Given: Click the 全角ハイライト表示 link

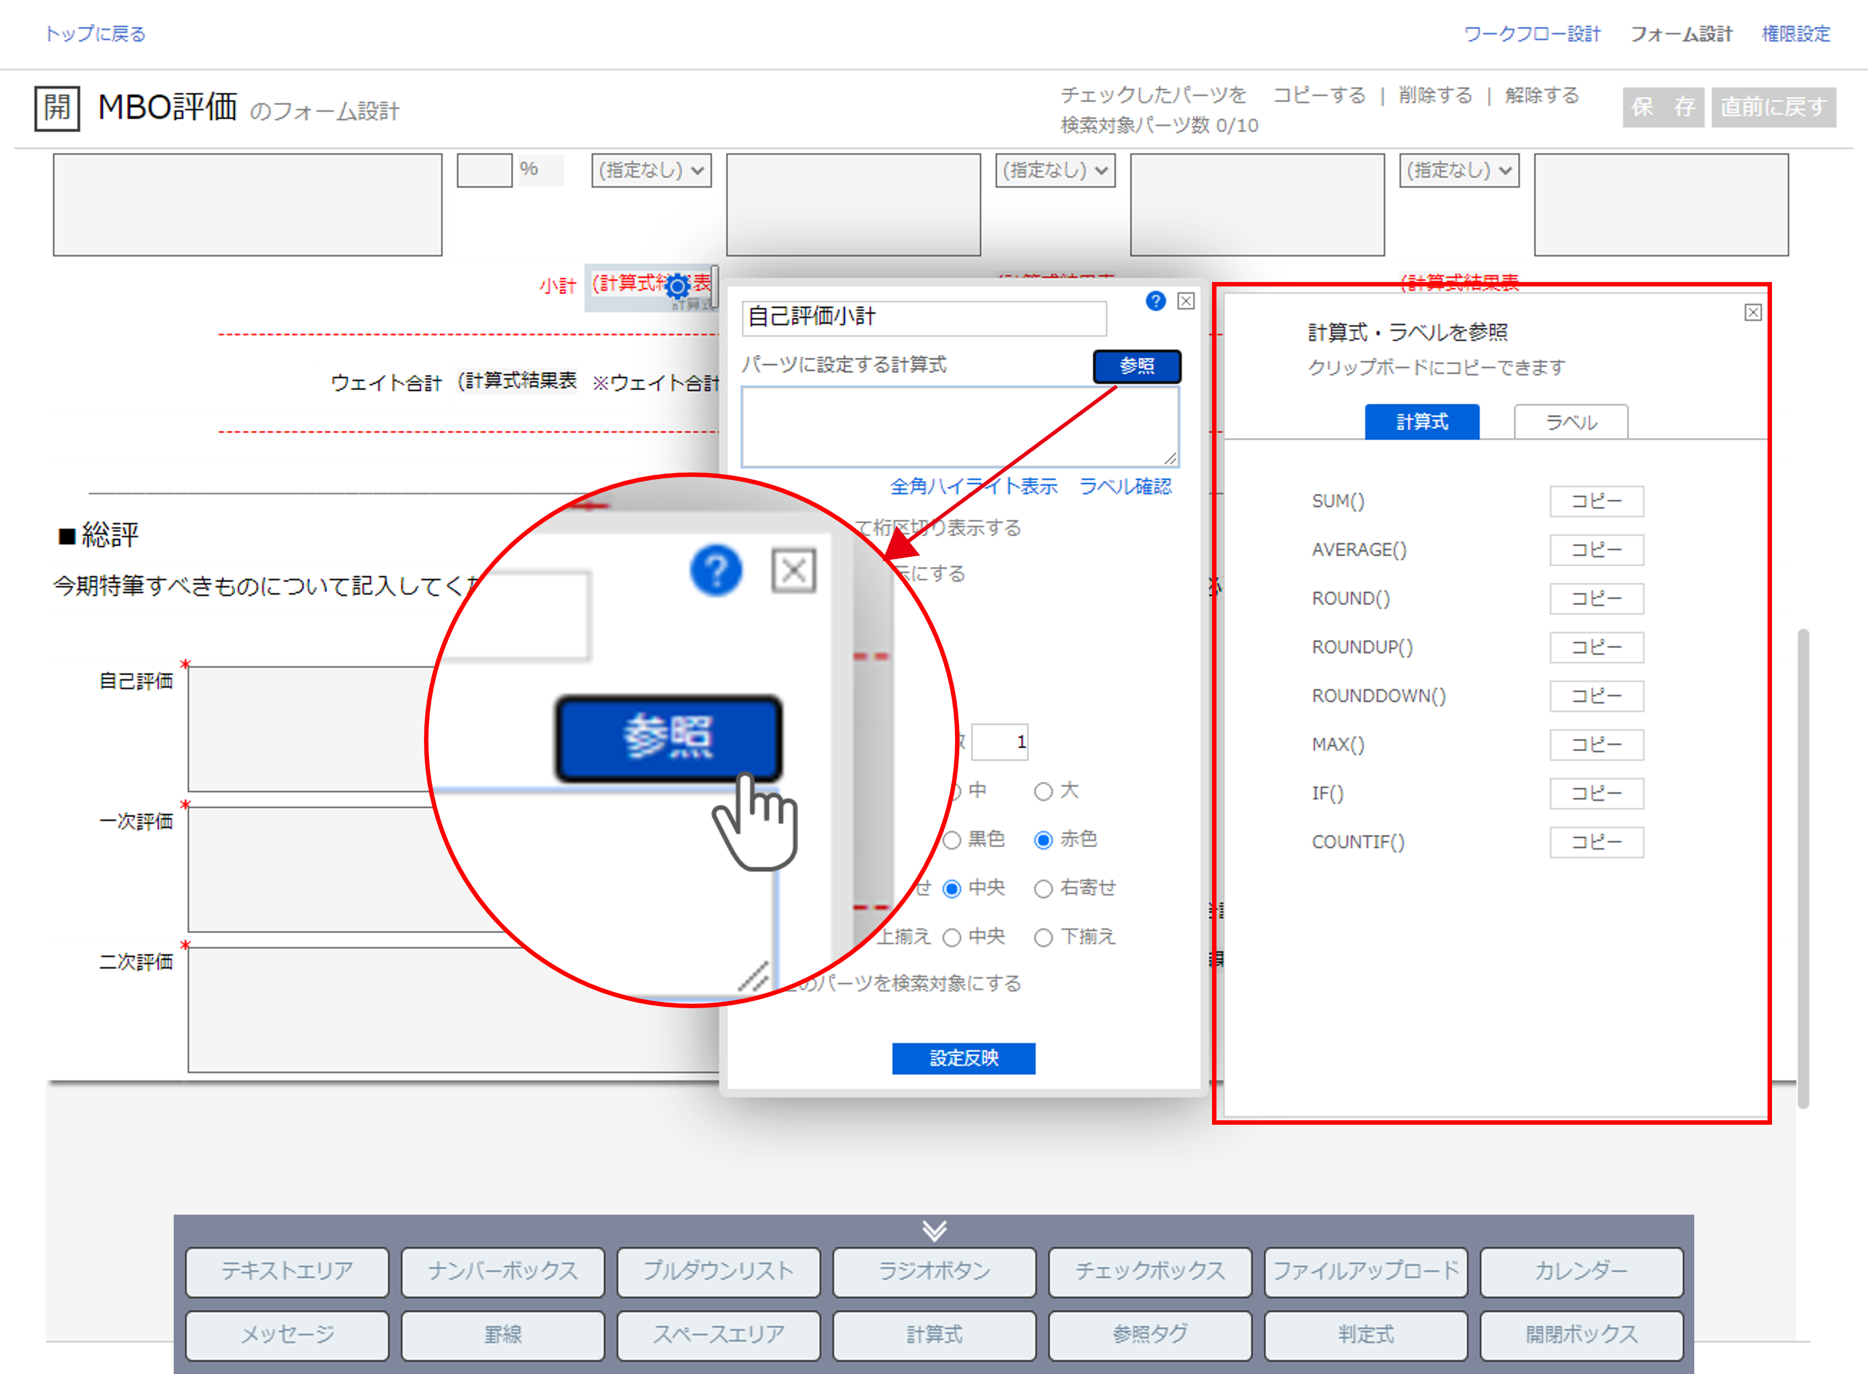Looking at the screenshot, I should click(973, 486).
